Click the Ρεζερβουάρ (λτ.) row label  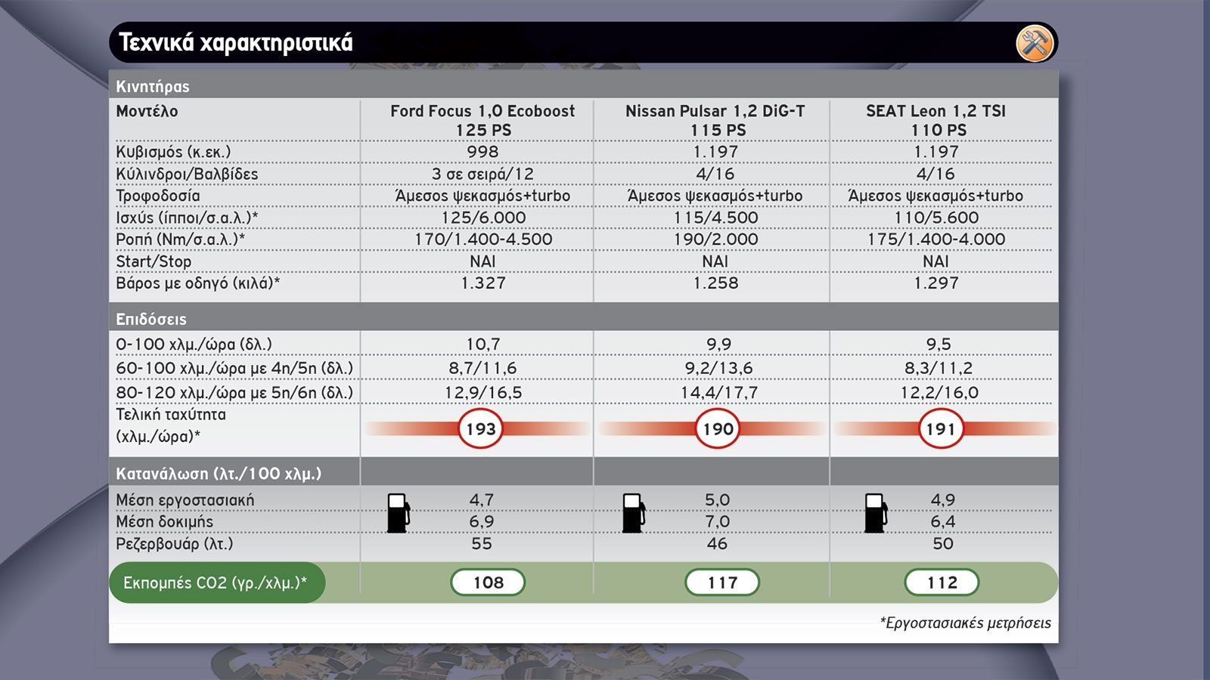tap(175, 544)
